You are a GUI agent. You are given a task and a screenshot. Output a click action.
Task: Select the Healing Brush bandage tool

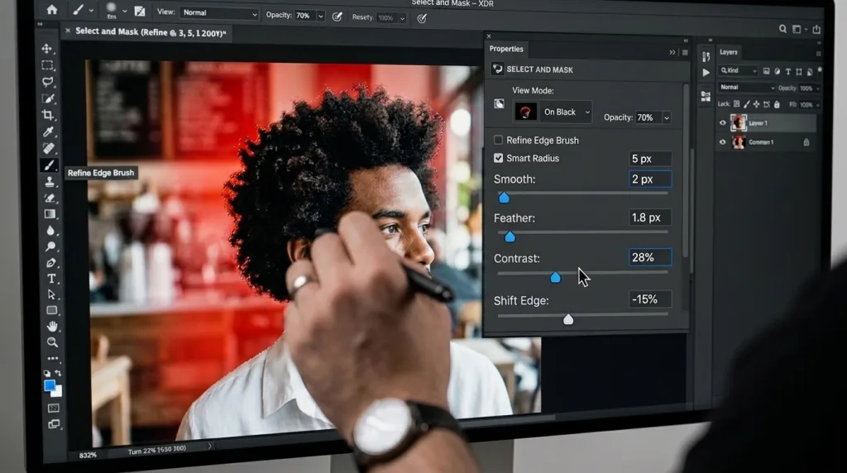tap(48, 148)
